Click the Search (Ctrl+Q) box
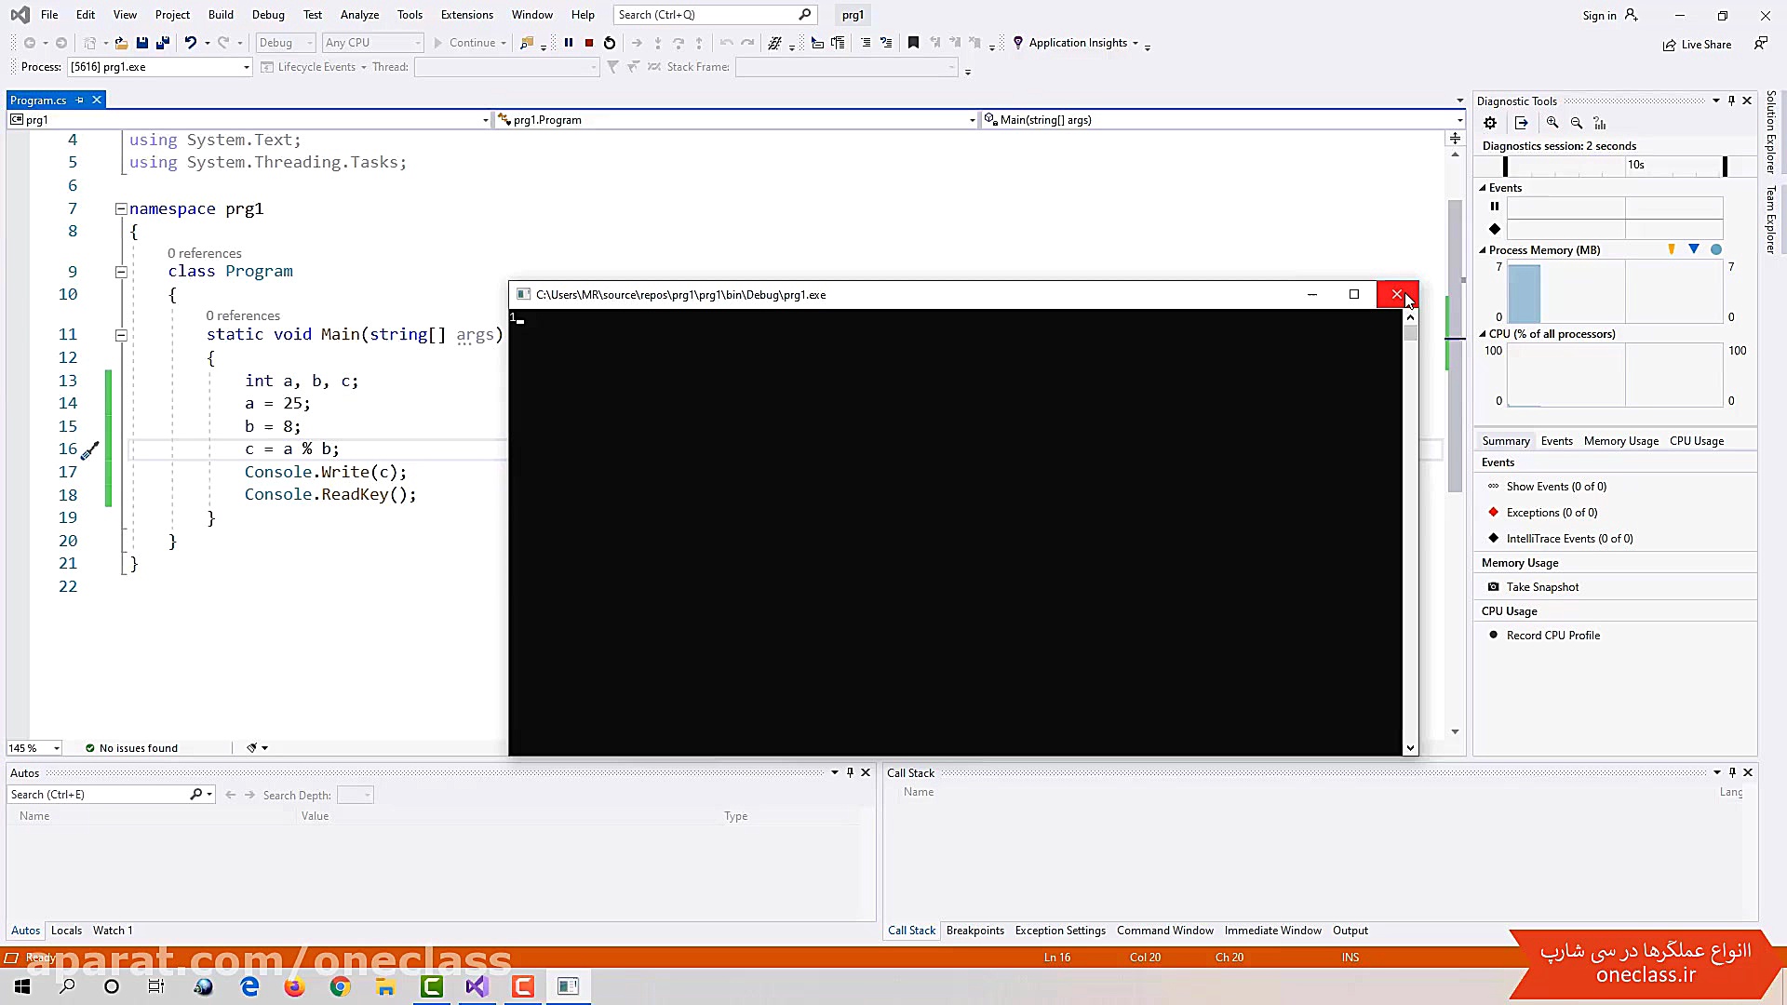This screenshot has width=1787, height=1005. [715, 15]
